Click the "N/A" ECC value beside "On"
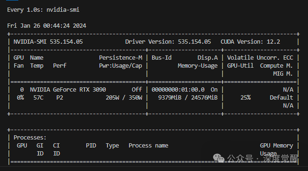This screenshot has width=308, height=171. coord(288,90)
